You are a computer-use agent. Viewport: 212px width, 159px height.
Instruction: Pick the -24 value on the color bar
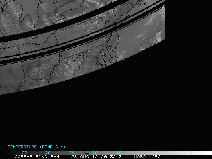point(71,153)
